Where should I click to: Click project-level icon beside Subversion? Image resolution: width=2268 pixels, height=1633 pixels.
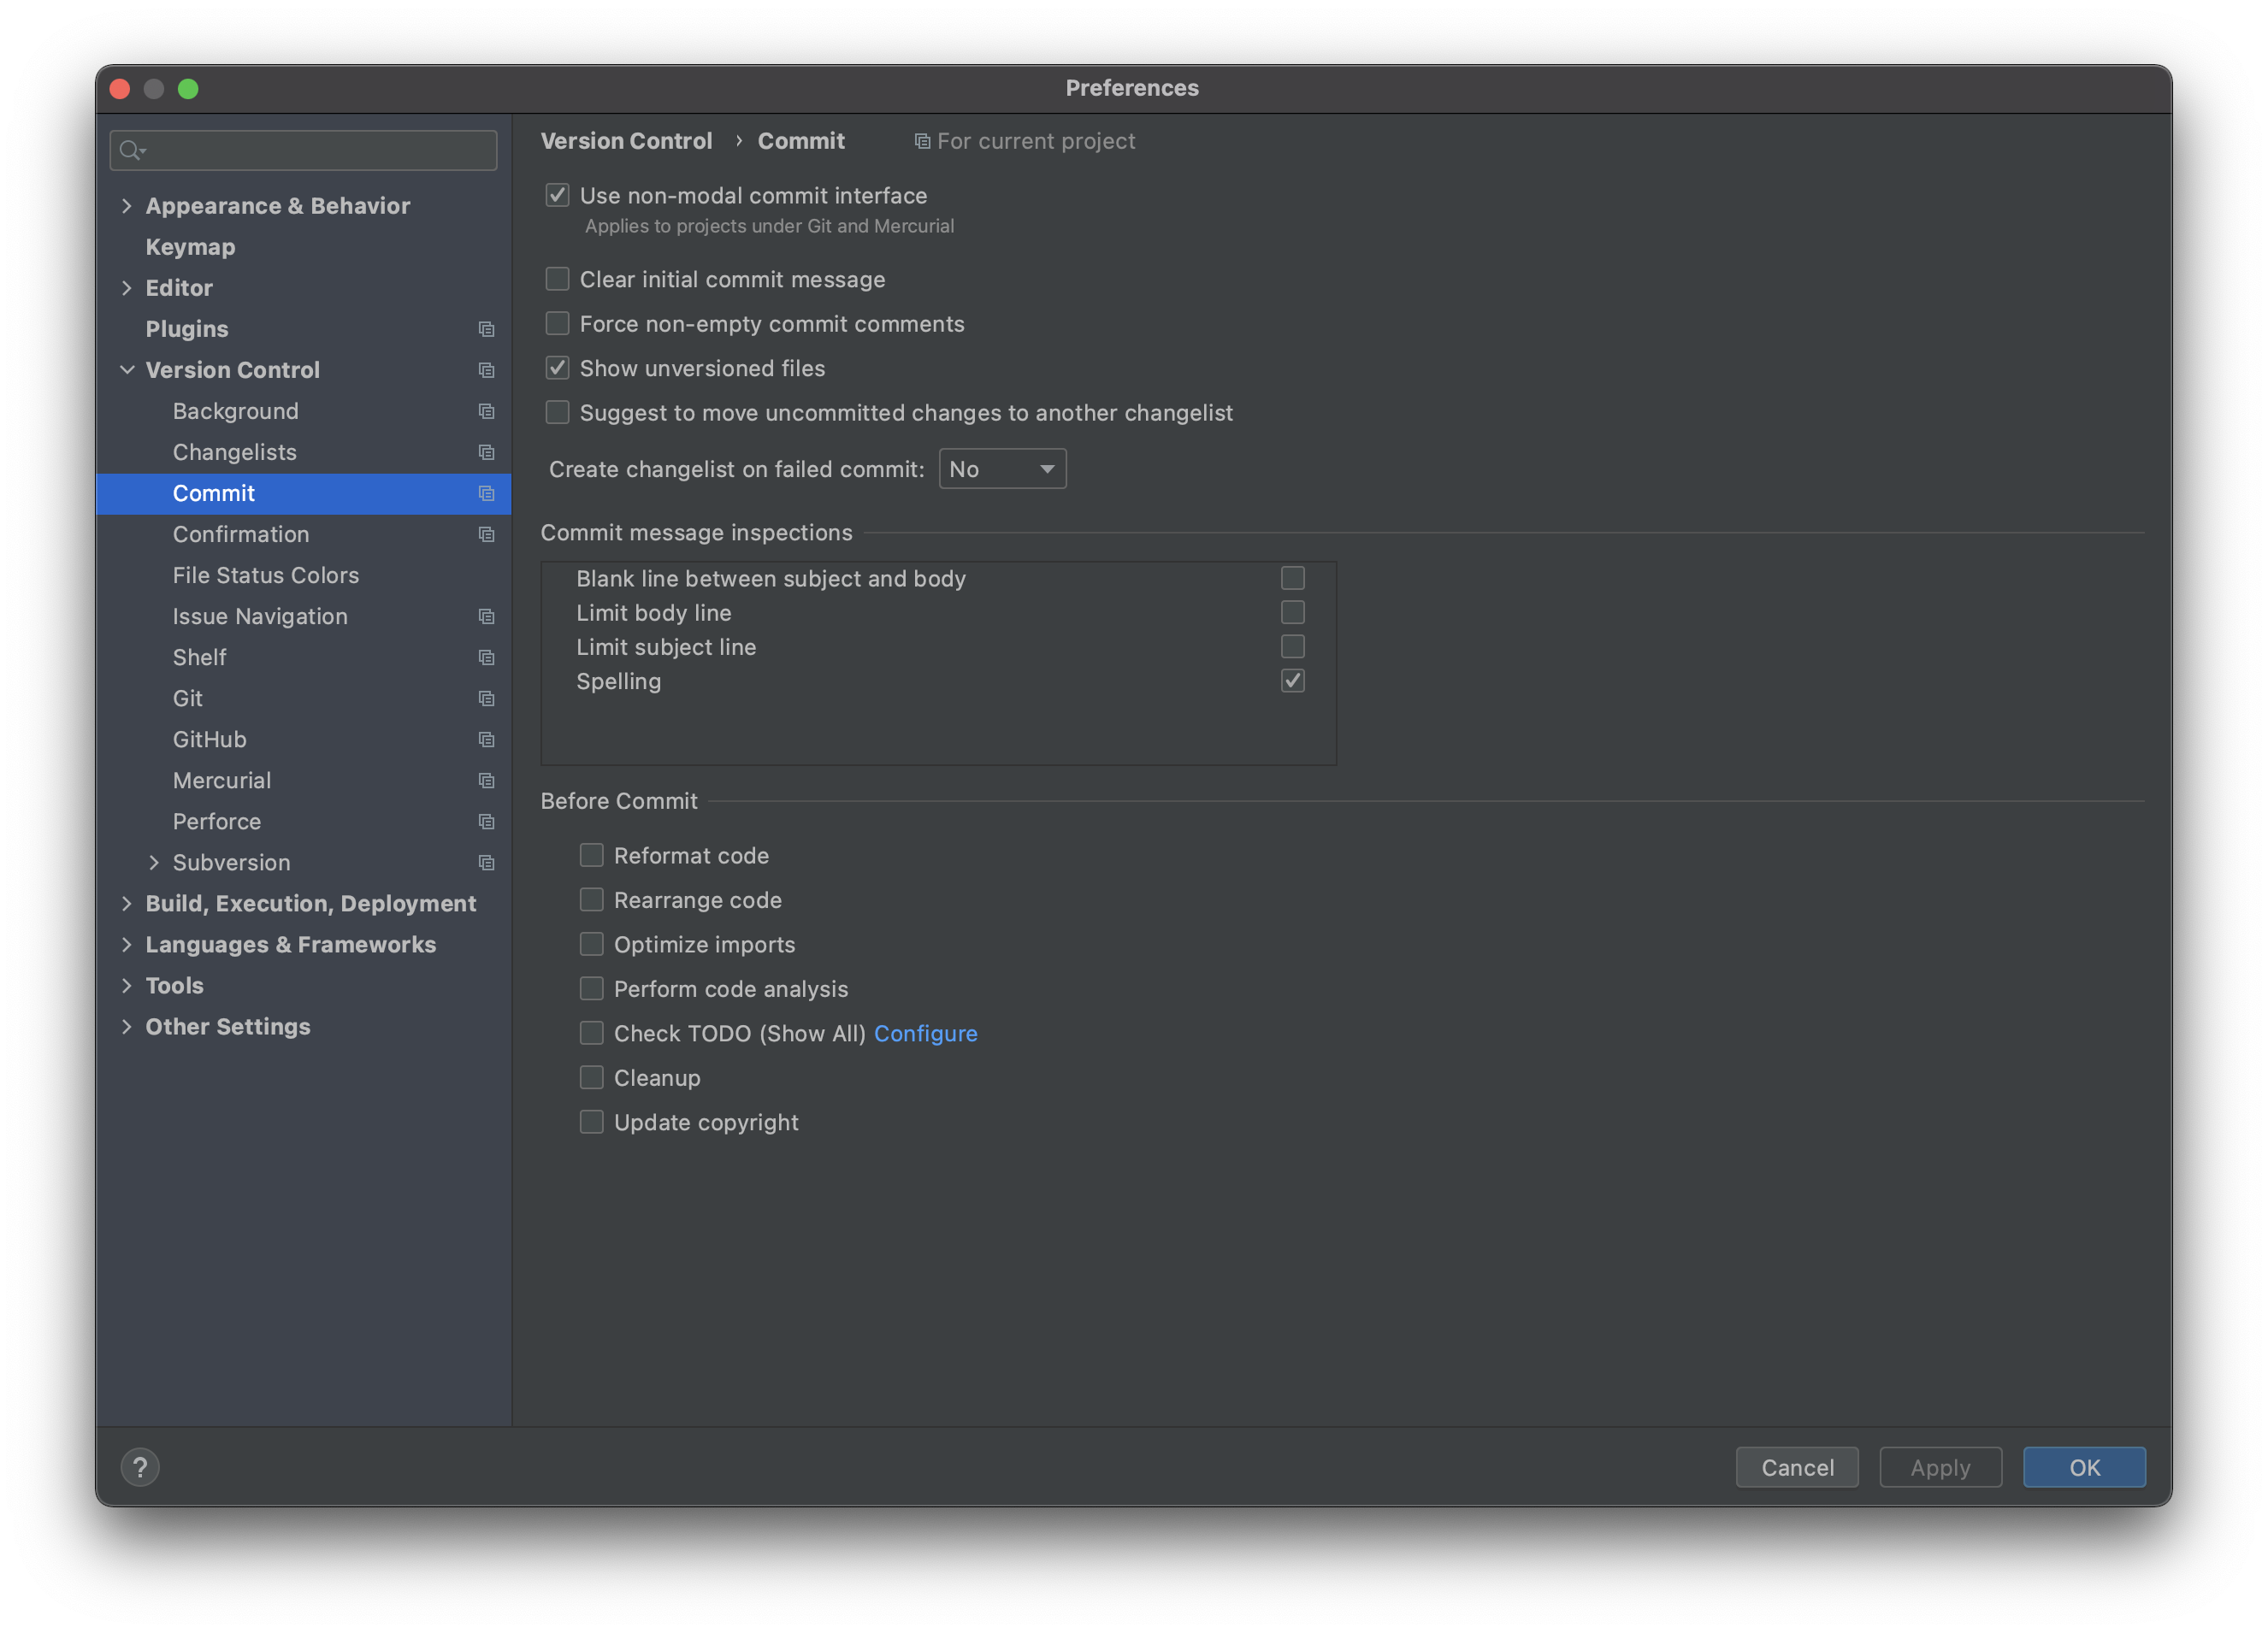486,862
